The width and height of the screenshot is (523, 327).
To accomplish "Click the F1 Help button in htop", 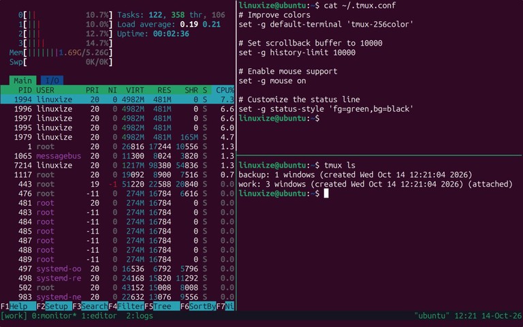I will [x=18, y=307].
